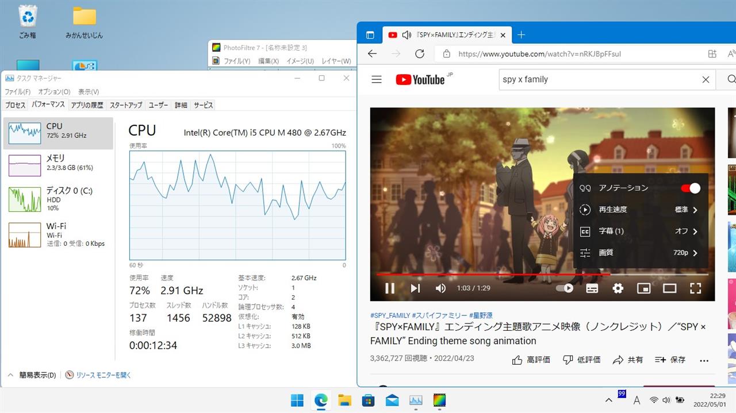Collapse to 簡易表示(D) view

pyautogui.click(x=32, y=375)
